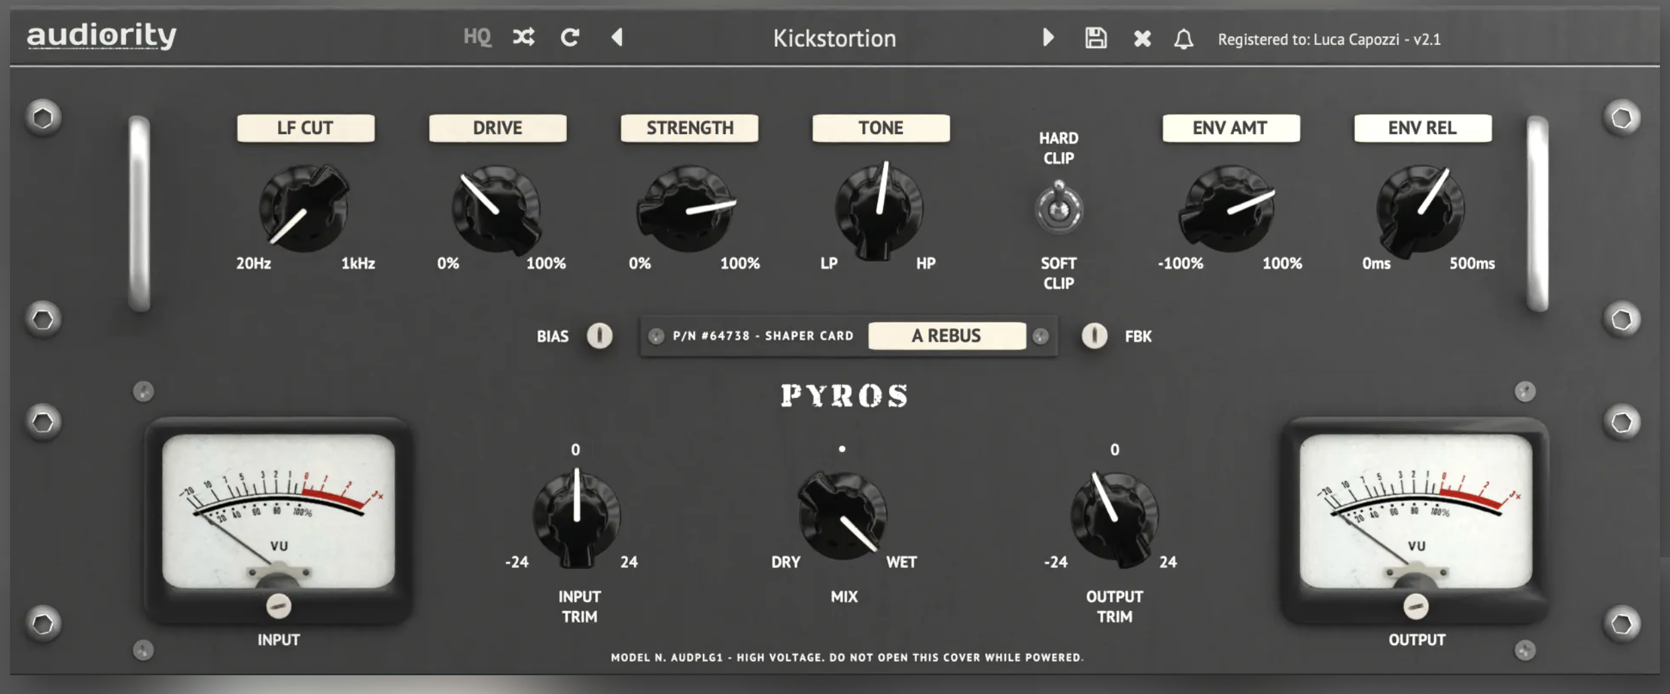This screenshot has width=1670, height=694.
Task: Click the OUTPUT VU meter
Action: pyautogui.click(x=1415, y=511)
